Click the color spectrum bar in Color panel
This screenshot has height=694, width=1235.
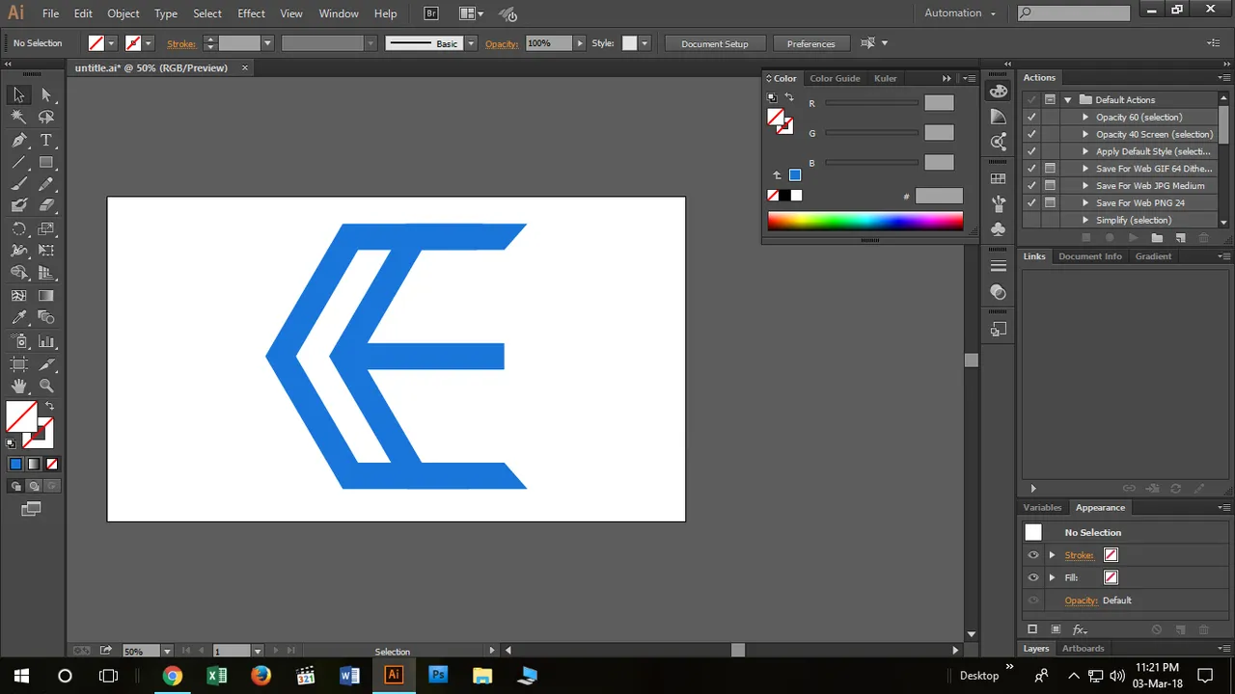pos(865,221)
